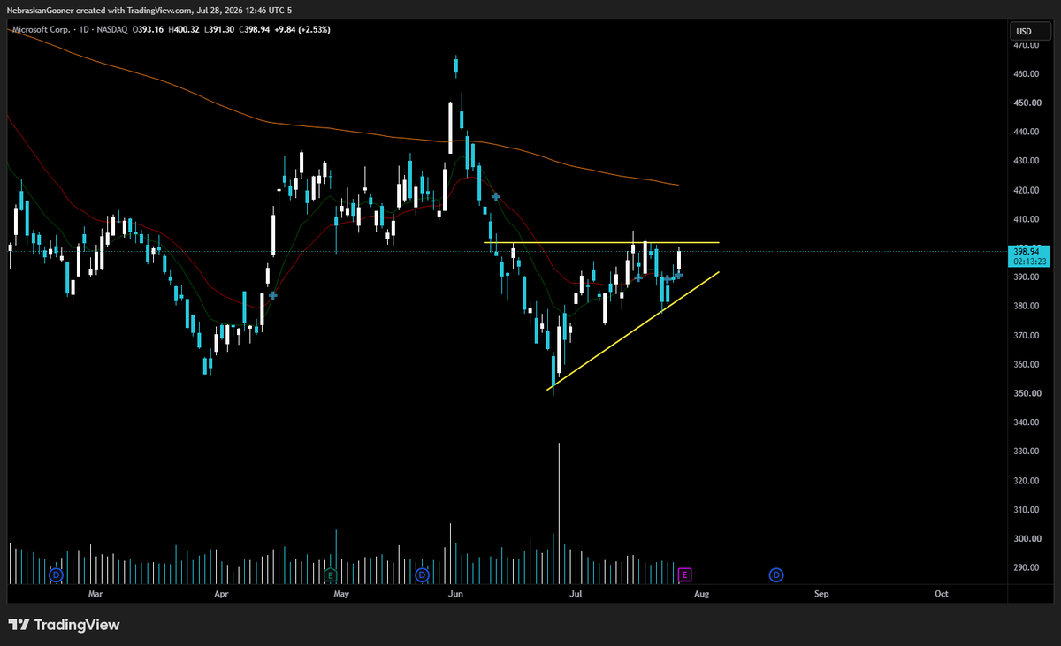Click the Sep label on time axis
This screenshot has width=1061, height=646.
(x=821, y=595)
